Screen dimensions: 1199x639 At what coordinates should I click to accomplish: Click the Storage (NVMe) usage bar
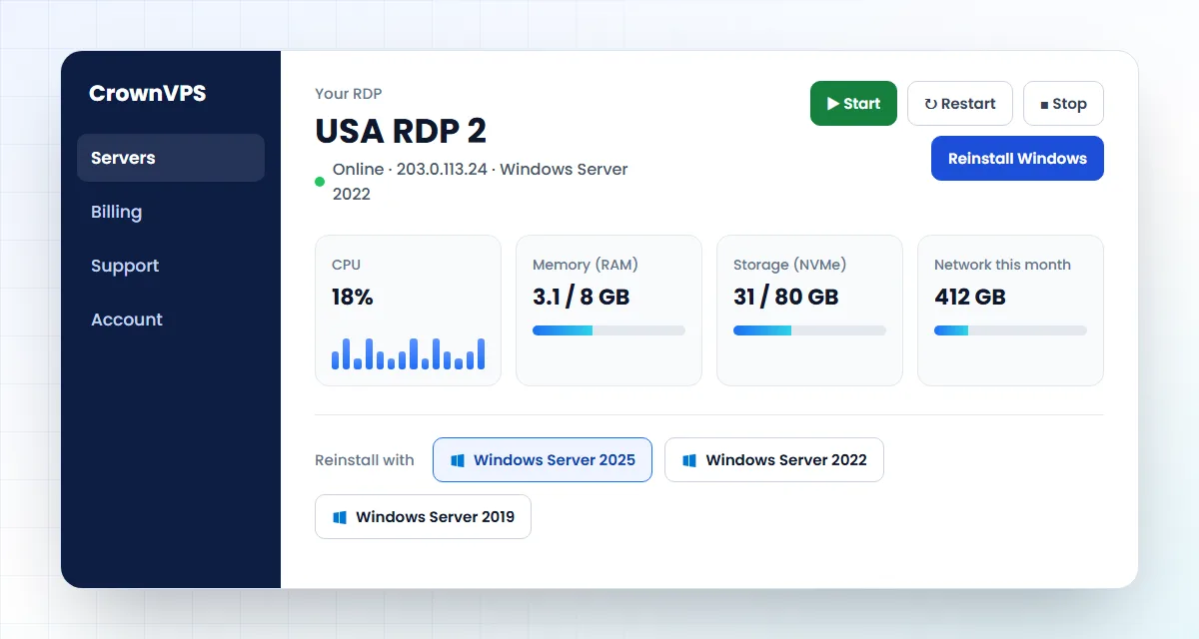tap(809, 330)
